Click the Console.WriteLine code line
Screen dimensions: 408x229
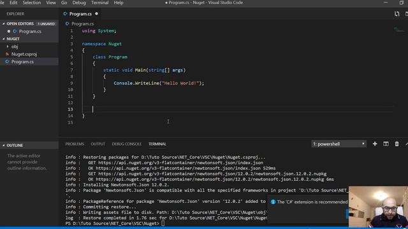[x=159, y=83]
